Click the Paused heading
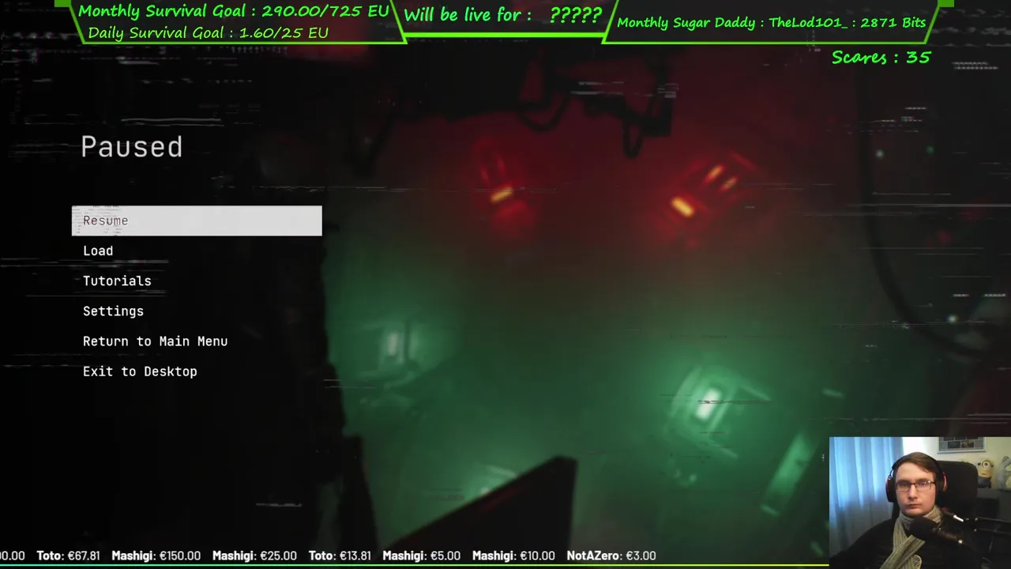The image size is (1011, 569). click(132, 147)
